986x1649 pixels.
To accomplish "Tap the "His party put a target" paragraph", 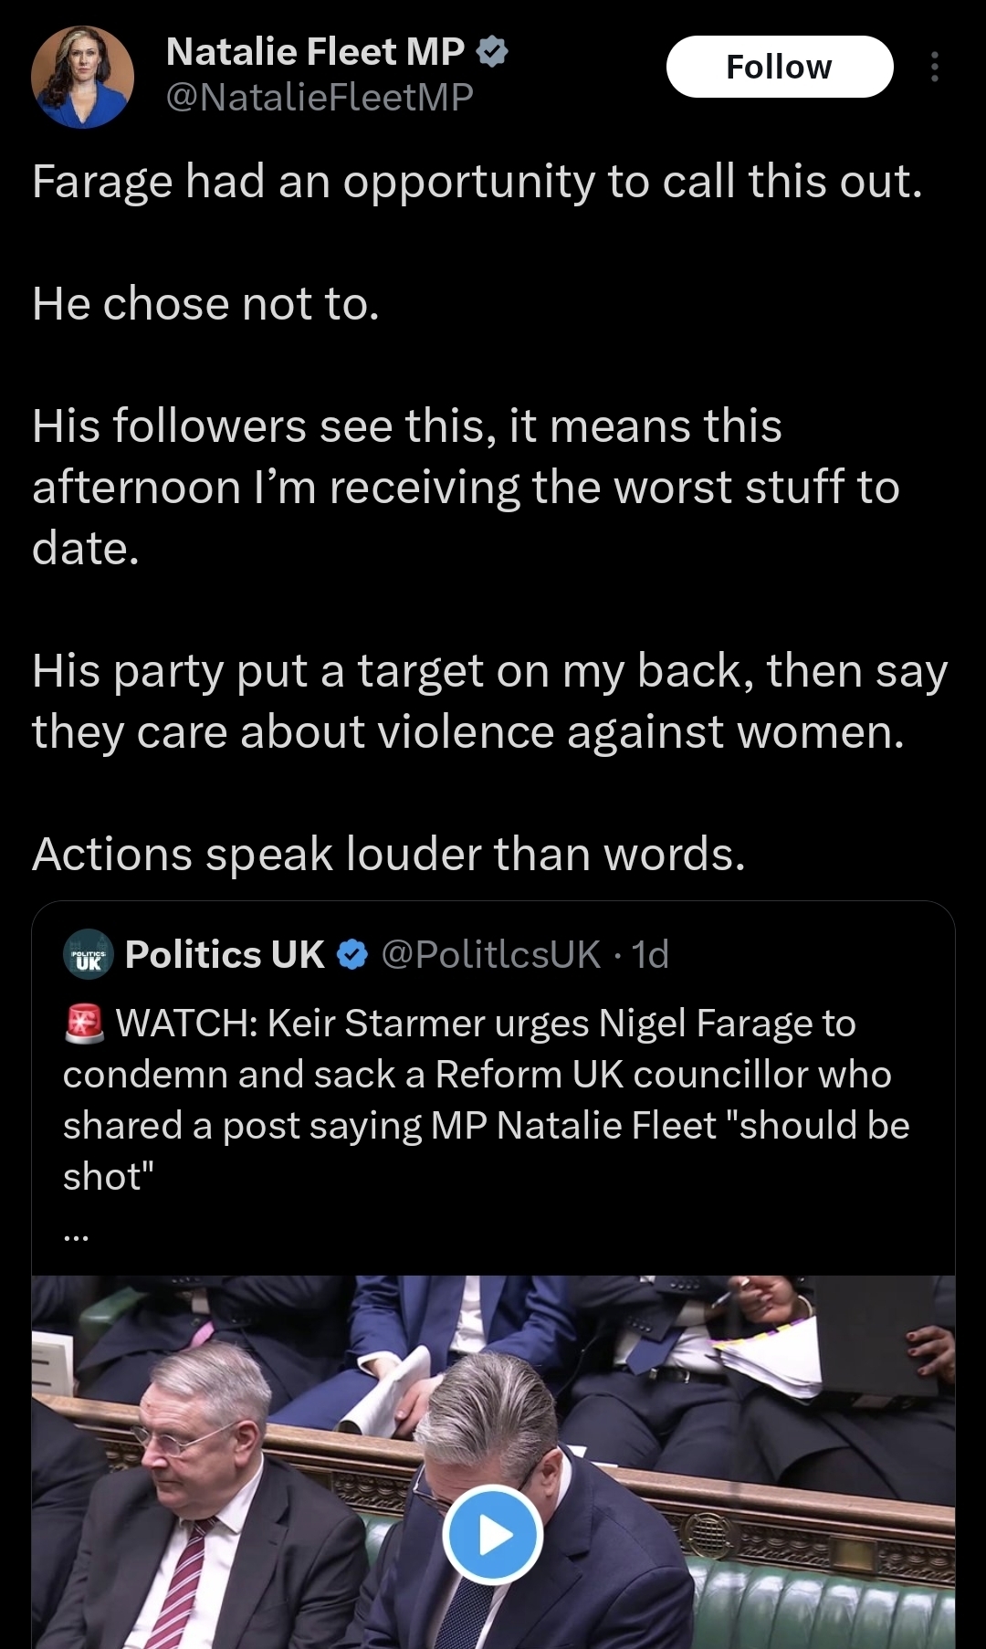I will 489,701.
